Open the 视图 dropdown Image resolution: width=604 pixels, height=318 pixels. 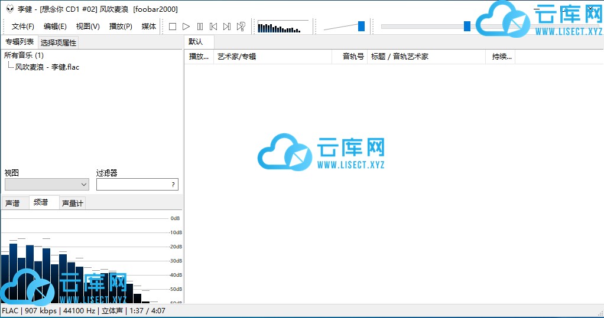[47, 185]
